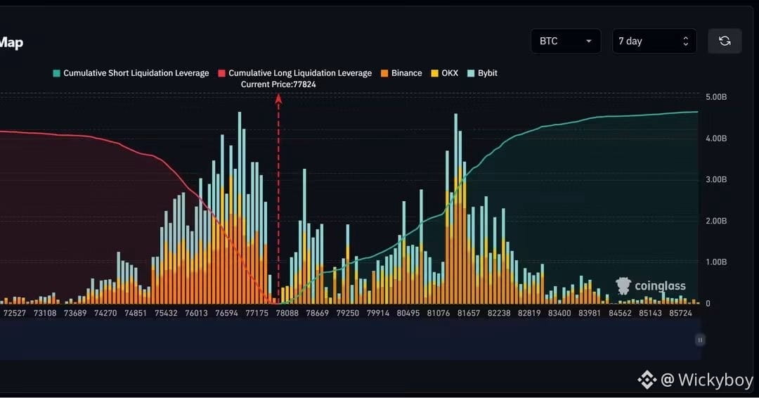Click the 78088 price axis label
The image size is (759, 398).
coord(287,314)
